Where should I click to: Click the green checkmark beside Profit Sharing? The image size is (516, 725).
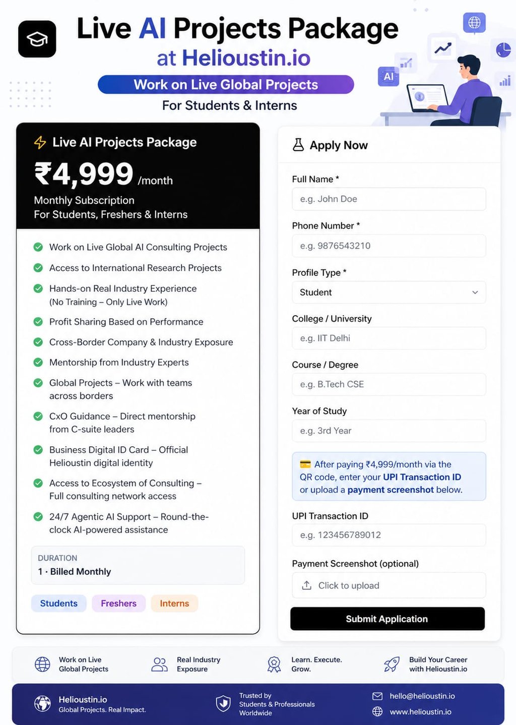[x=38, y=322]
